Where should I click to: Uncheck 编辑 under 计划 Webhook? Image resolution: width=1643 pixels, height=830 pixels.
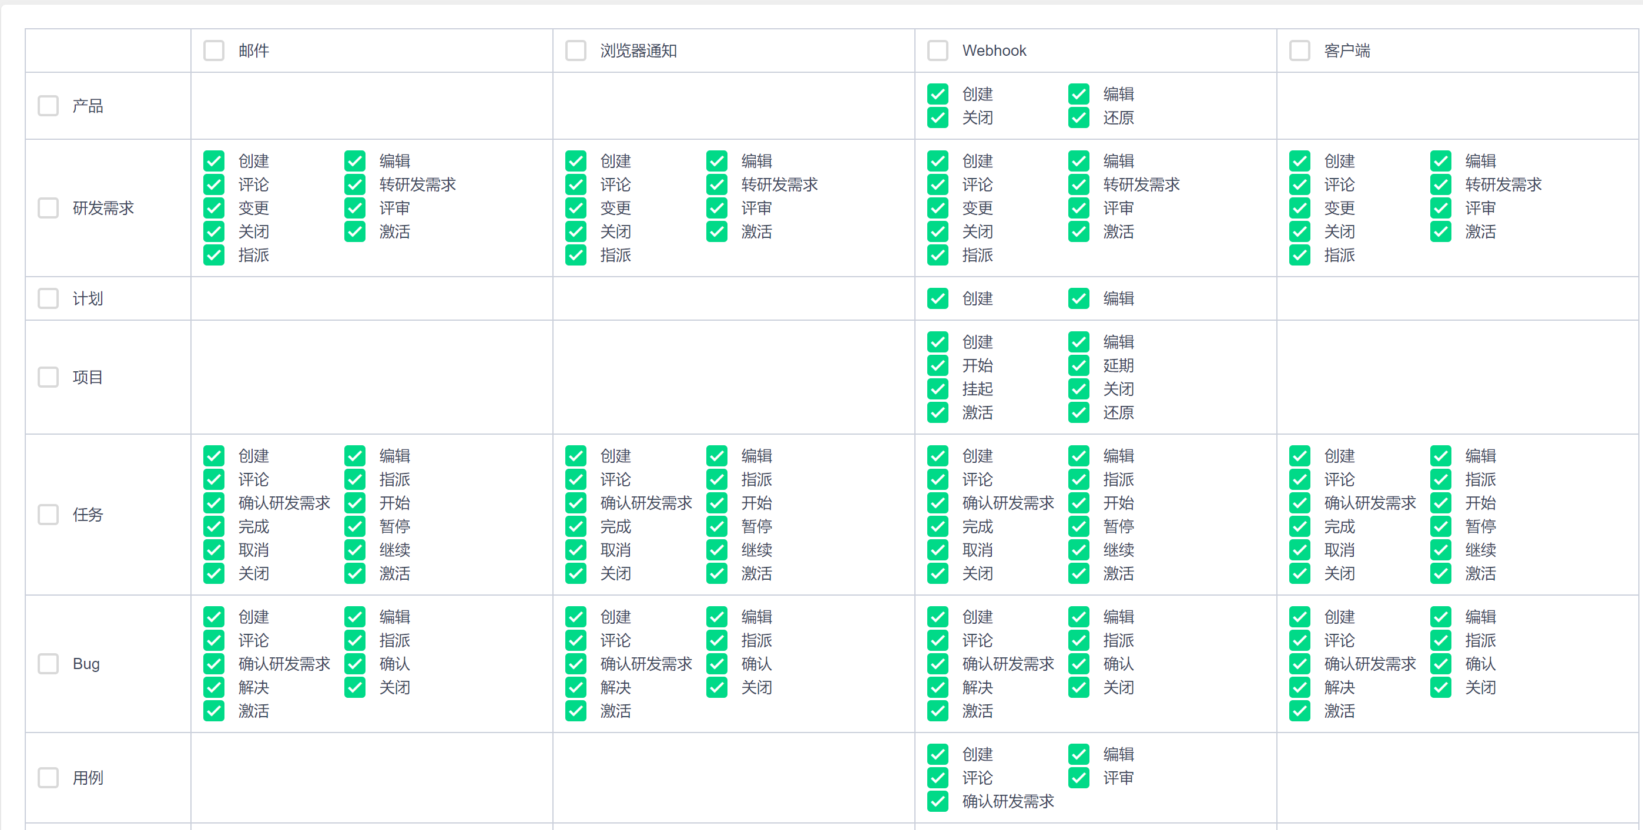[1078, 298]
